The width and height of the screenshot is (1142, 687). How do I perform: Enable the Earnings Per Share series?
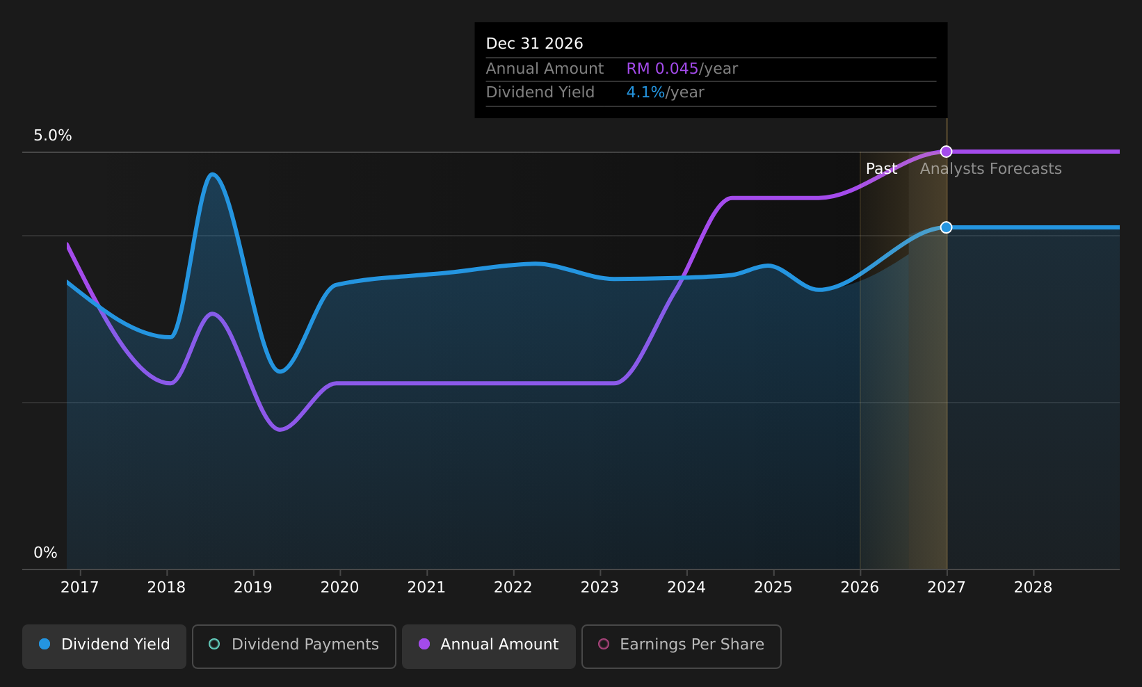[x=682, y=646]
